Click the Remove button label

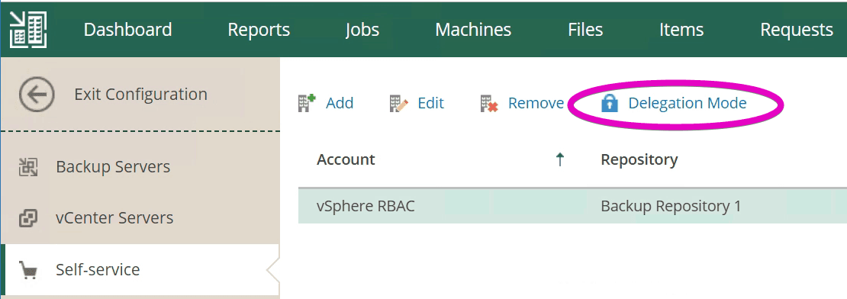pos(536,103)
